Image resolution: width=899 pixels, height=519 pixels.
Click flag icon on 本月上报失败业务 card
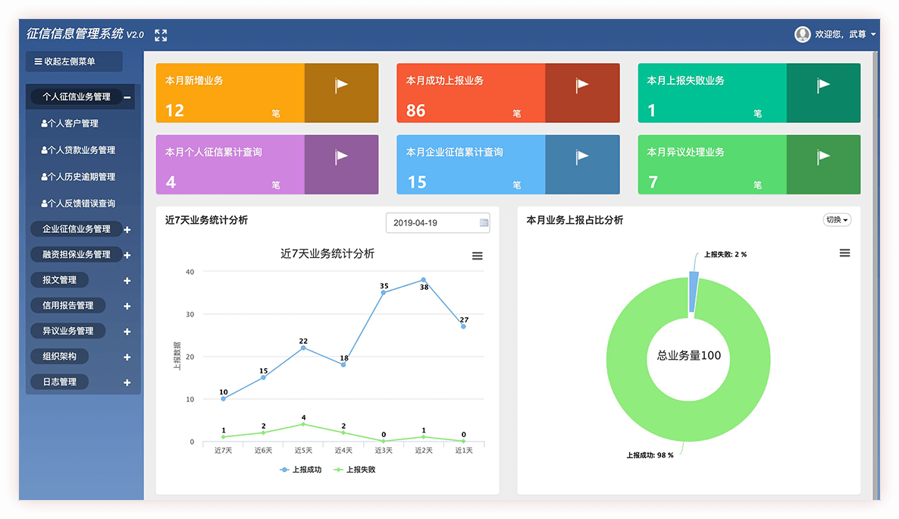[823, 86]
